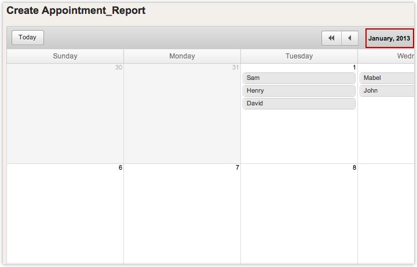Click the January, 2013 month label

click(389, 38)
